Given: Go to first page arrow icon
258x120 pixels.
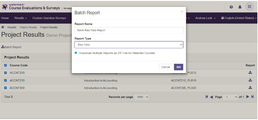Looking at the screenshot, I should click(207, 97).
